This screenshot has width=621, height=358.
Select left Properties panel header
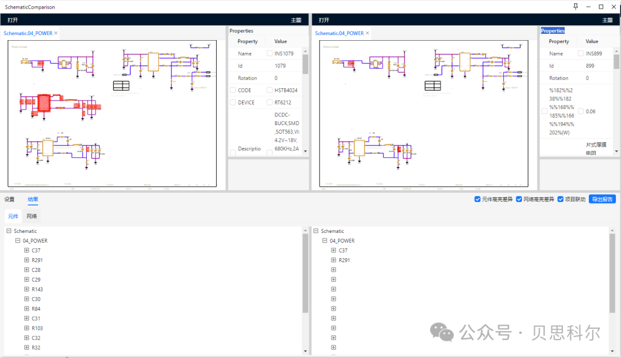click(x=241, y=31)
